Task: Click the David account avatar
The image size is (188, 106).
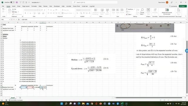Action: (x=167, y=2)
